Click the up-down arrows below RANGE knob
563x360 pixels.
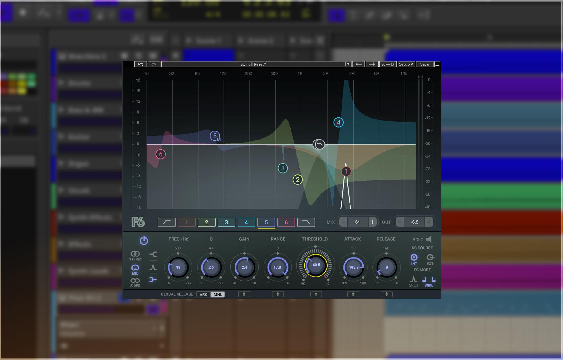pos(278,294)
